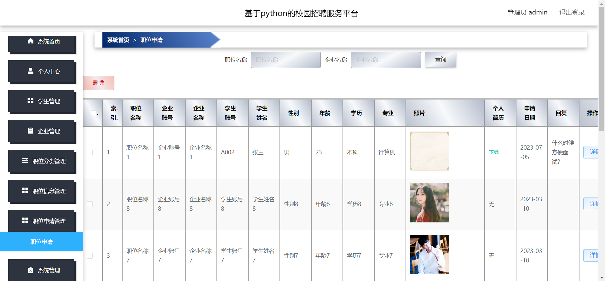Click the list icon beside 职位分类管理
The image size is (605, 281).
[x=25, y=161]
